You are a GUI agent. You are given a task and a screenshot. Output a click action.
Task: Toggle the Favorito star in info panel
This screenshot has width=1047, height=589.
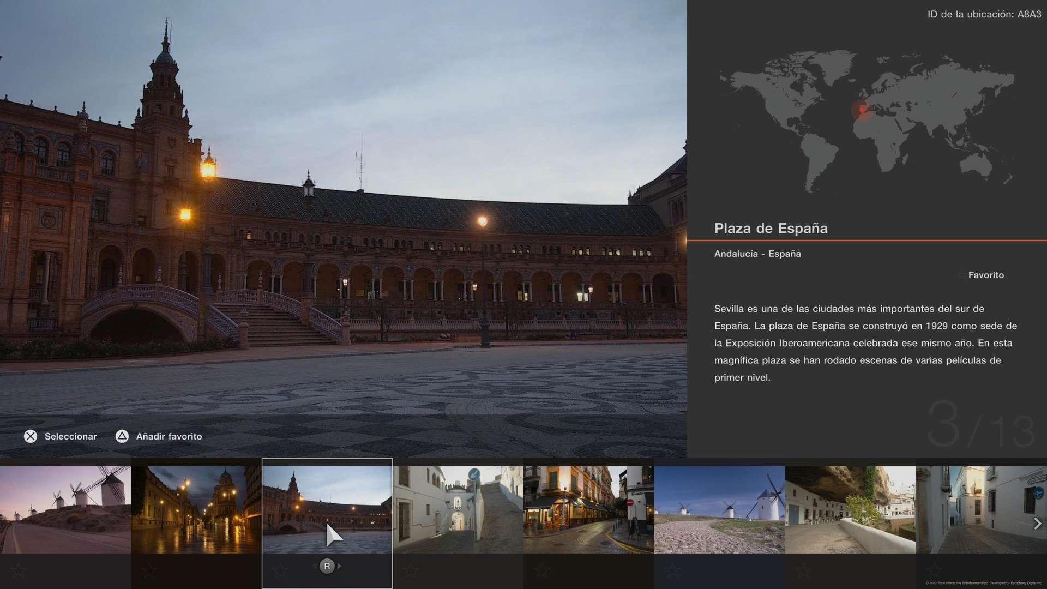962,275
